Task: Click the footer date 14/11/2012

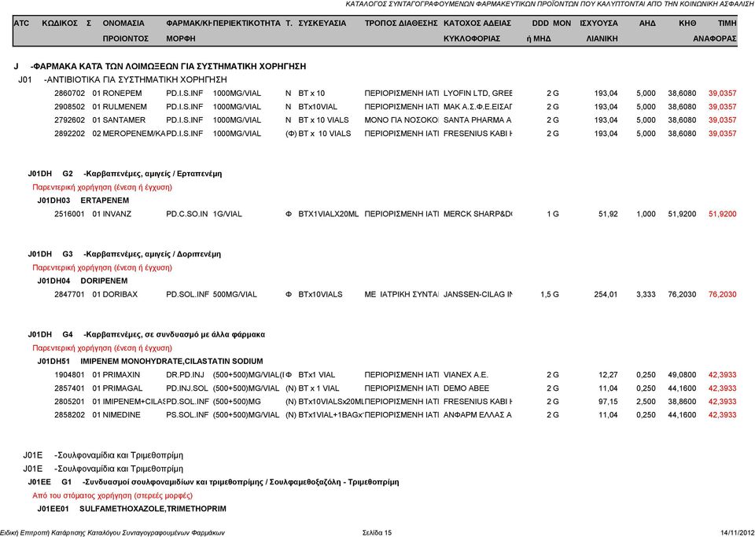Action: (x=738, y=532)
